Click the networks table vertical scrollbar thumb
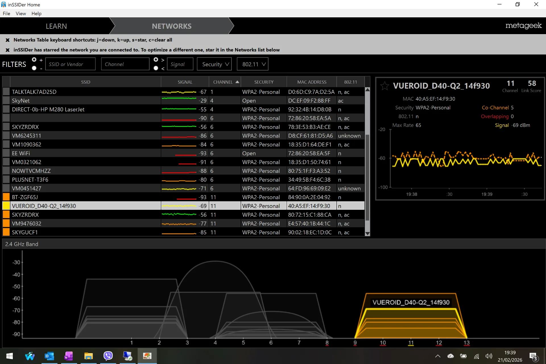546x364 pixels. point(367,177)
